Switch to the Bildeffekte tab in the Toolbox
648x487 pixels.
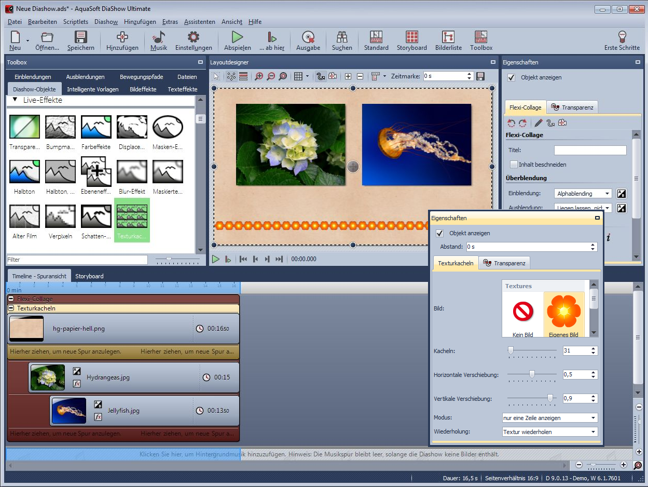143,89
